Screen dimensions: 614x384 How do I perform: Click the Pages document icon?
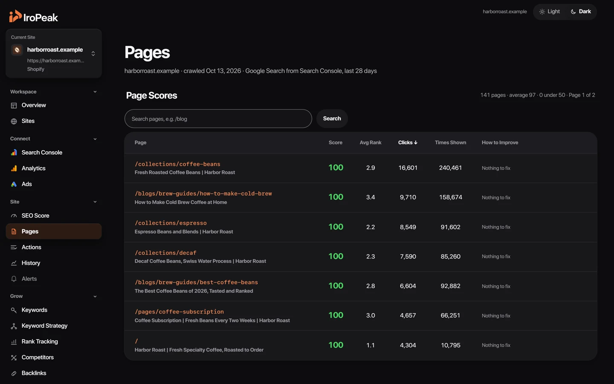14,231
